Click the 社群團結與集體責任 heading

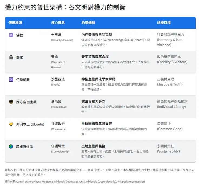tap(97, 124)
